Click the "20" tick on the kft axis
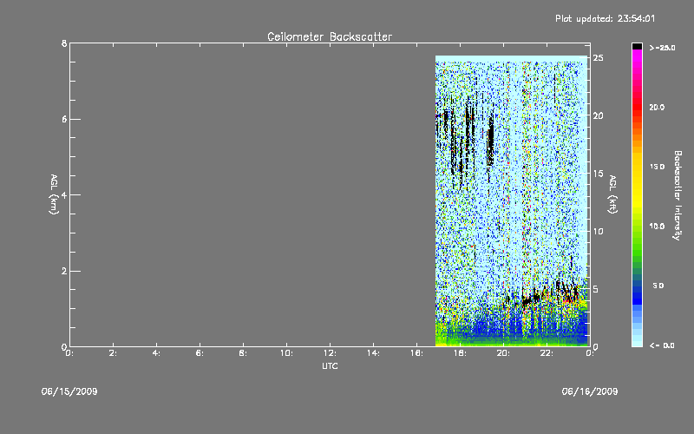The image size is (694, 434). [x=598, y=115]
